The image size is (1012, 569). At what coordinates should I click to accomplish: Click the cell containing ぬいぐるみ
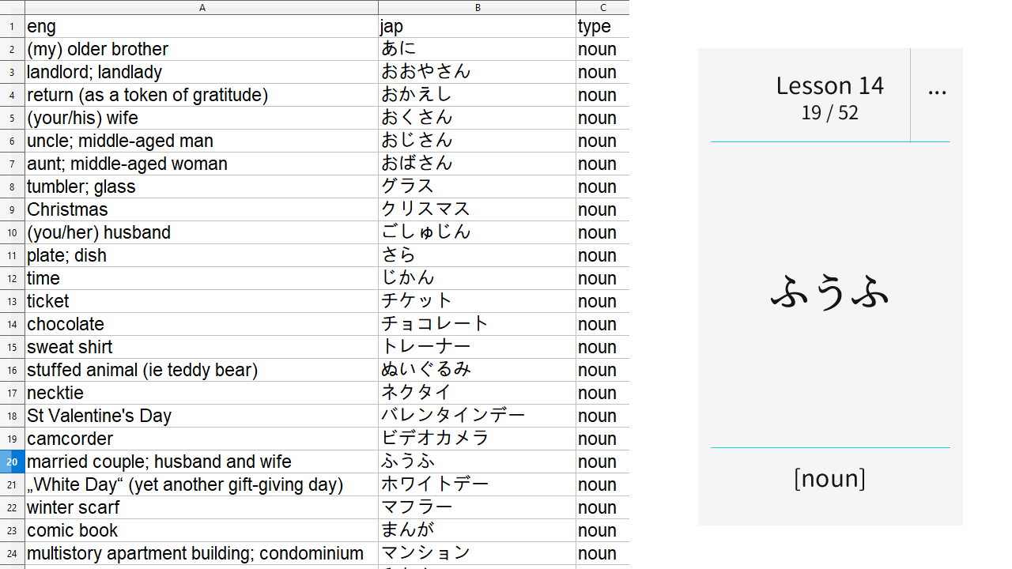(478, 370)
